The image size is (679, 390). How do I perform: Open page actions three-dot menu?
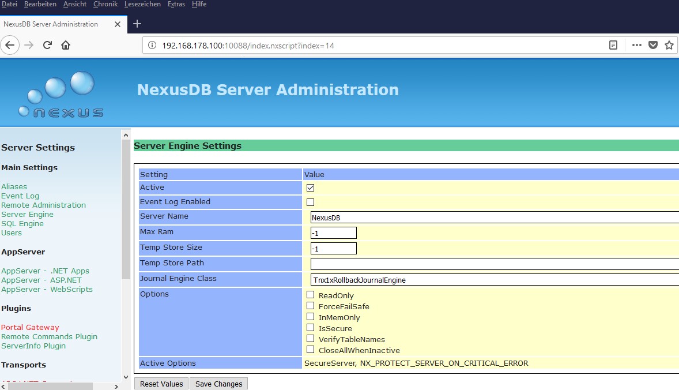(x=636, y=45)
